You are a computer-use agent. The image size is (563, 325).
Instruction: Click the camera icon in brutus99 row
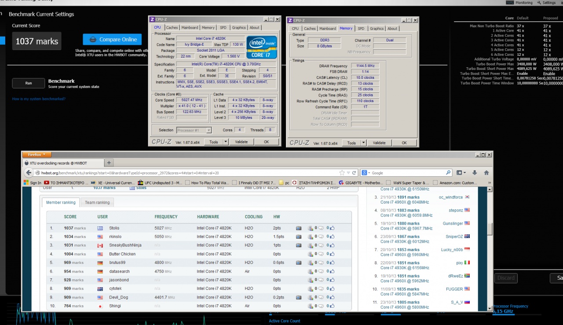pos(299,263)
